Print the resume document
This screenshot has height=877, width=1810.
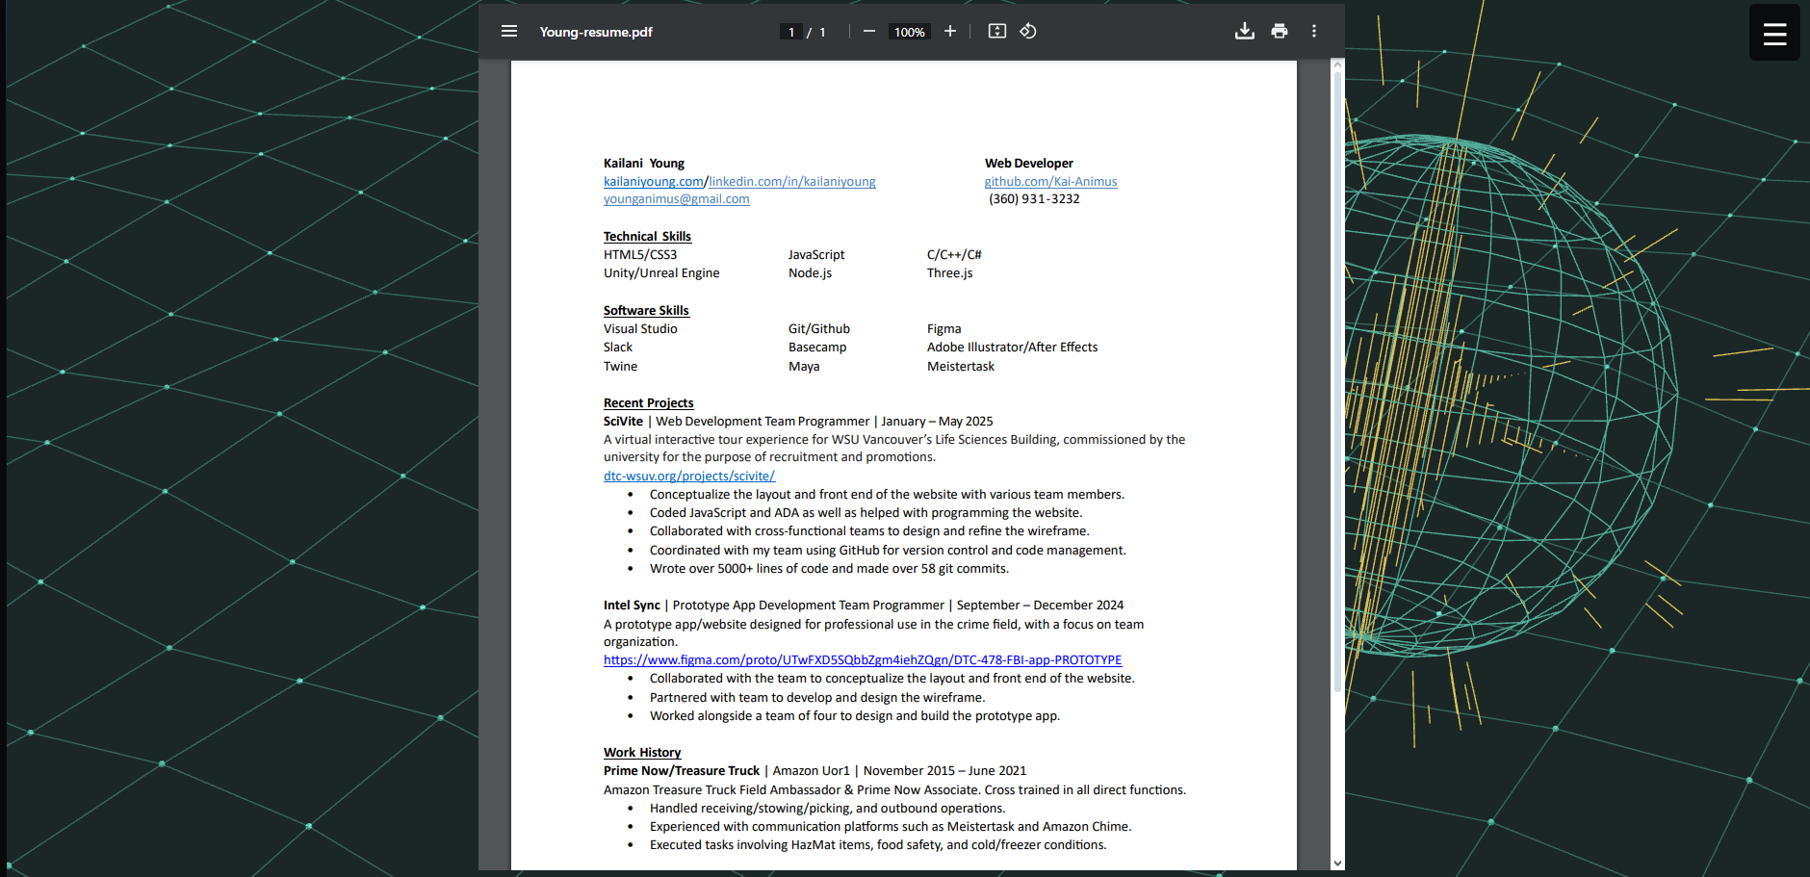[x=1280, y=31]
